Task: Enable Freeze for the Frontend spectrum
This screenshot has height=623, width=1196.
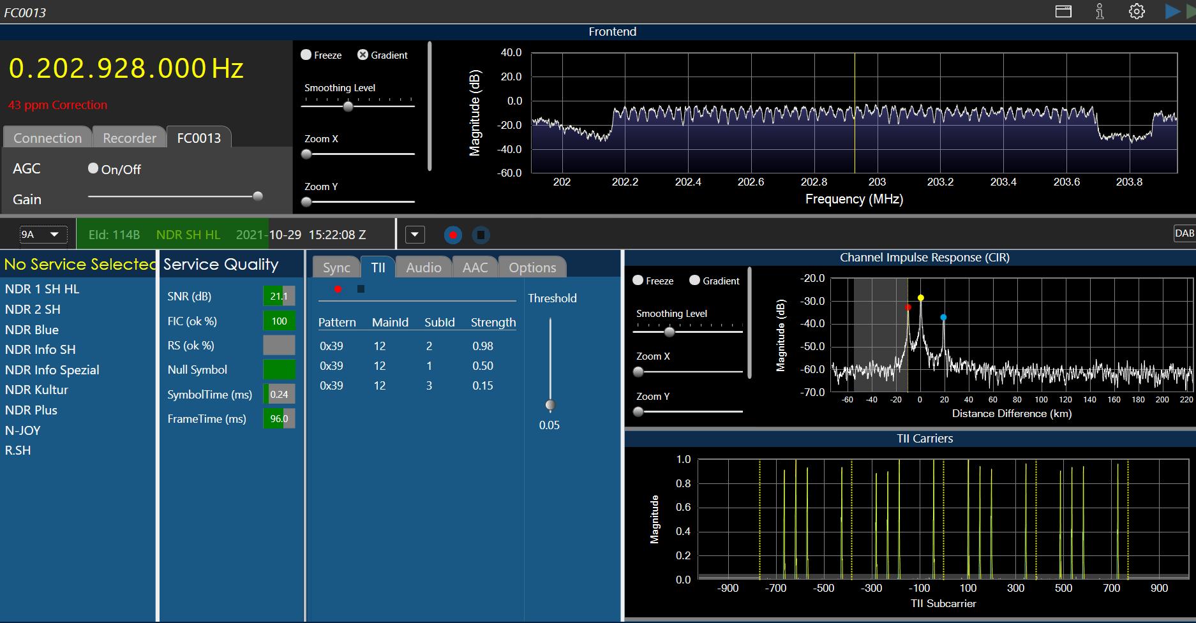Action: (306, 55)
